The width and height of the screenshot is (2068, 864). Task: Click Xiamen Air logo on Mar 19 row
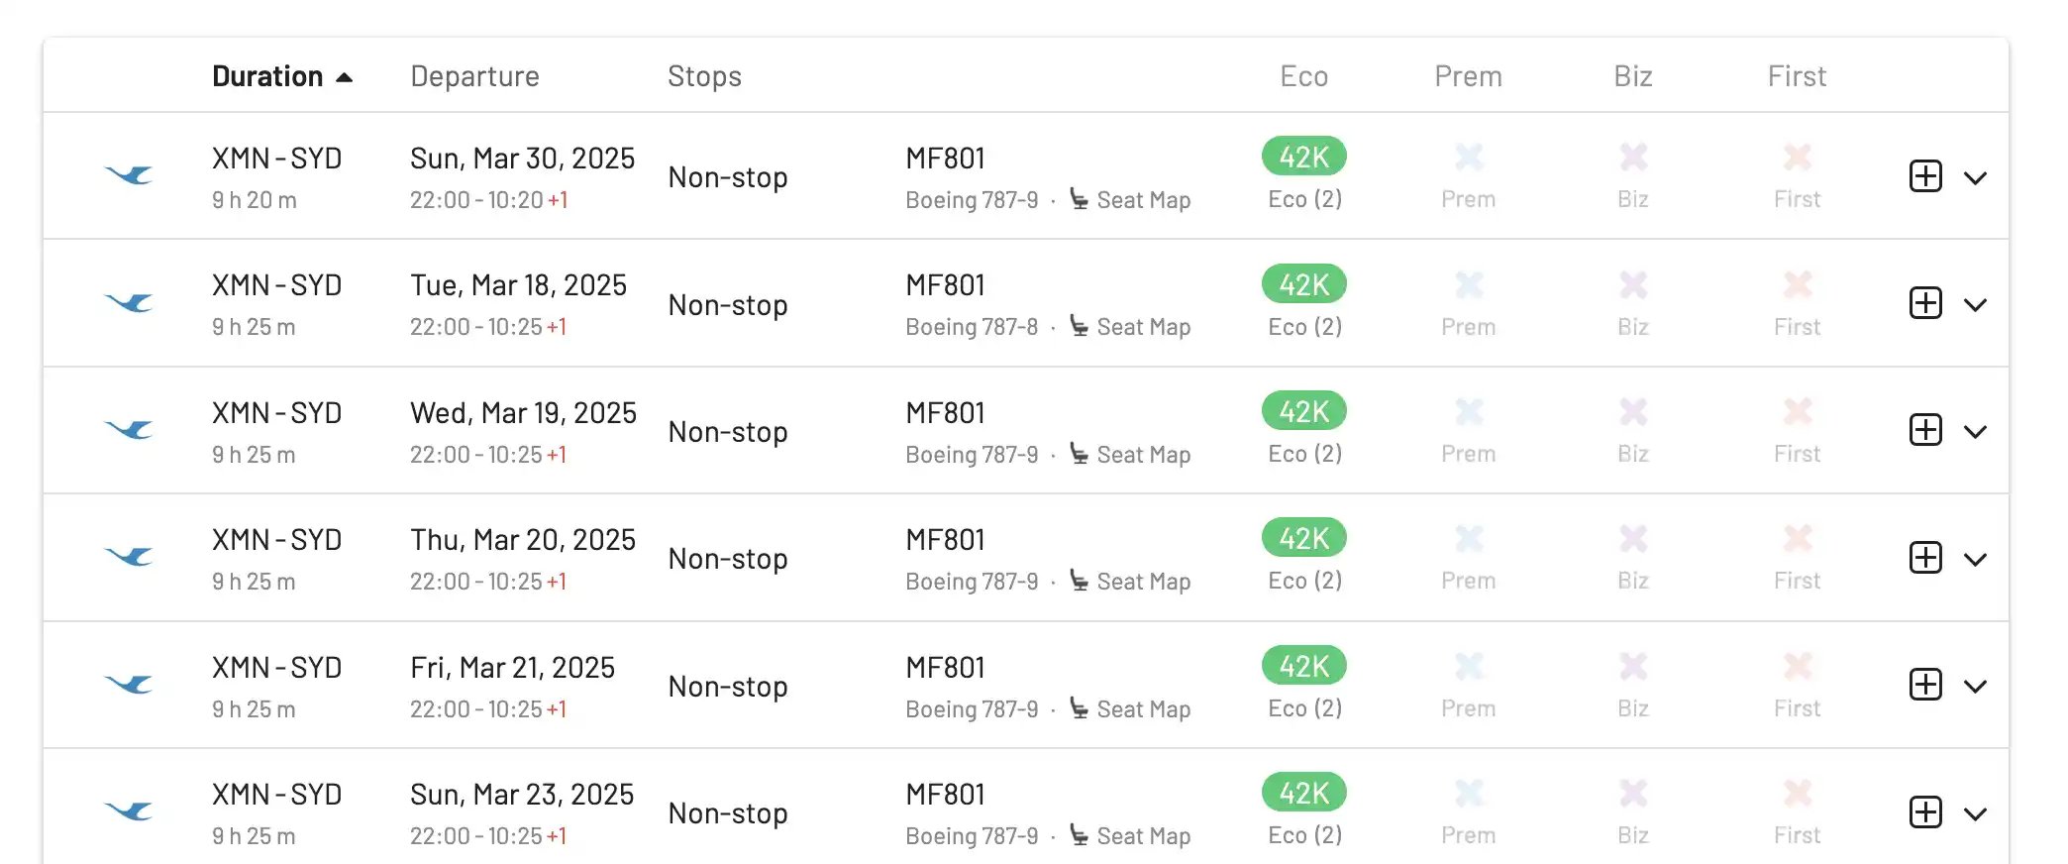[130, 429]
